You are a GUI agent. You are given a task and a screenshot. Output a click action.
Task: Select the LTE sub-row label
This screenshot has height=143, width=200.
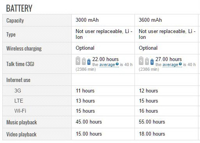[x=19, y=101]
